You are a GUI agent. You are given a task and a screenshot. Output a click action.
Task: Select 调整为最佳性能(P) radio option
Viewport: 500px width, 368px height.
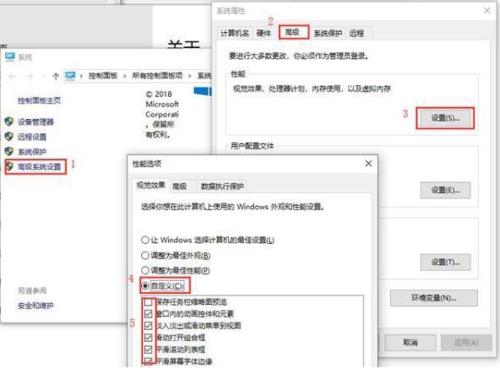coord(145,270)
